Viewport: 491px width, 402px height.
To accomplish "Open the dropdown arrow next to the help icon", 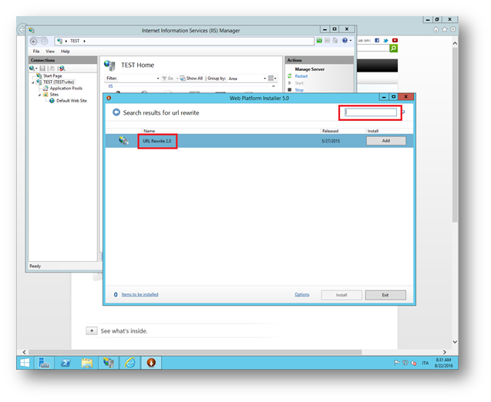I will tap(351, 41).
